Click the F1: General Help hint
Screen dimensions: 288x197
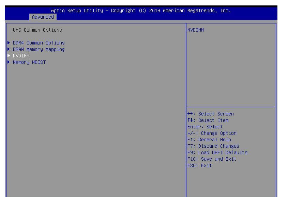(x=209, y=140)
